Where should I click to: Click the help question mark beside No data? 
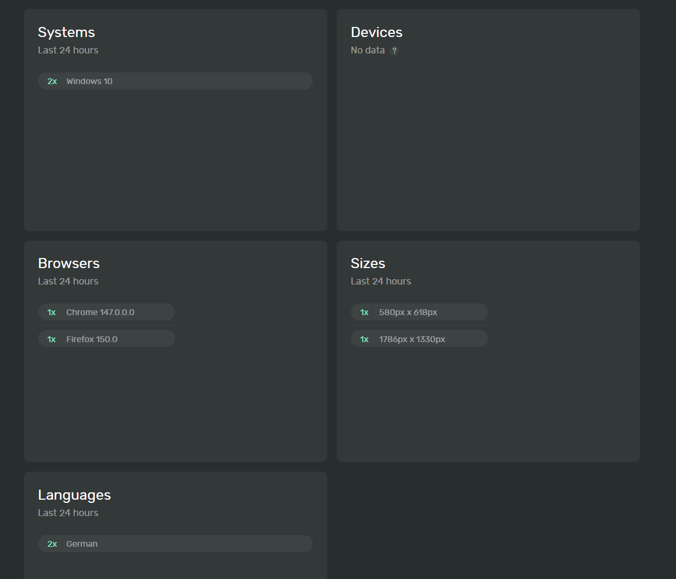(x=394, y=51)
